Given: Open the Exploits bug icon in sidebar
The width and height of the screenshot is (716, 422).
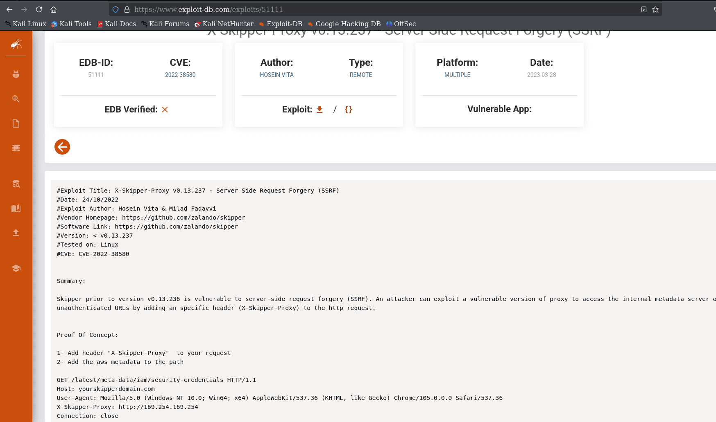Looking at the screenshot, I should point(16,74).
